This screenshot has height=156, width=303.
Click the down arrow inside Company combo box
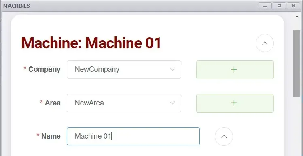[172, 69]
